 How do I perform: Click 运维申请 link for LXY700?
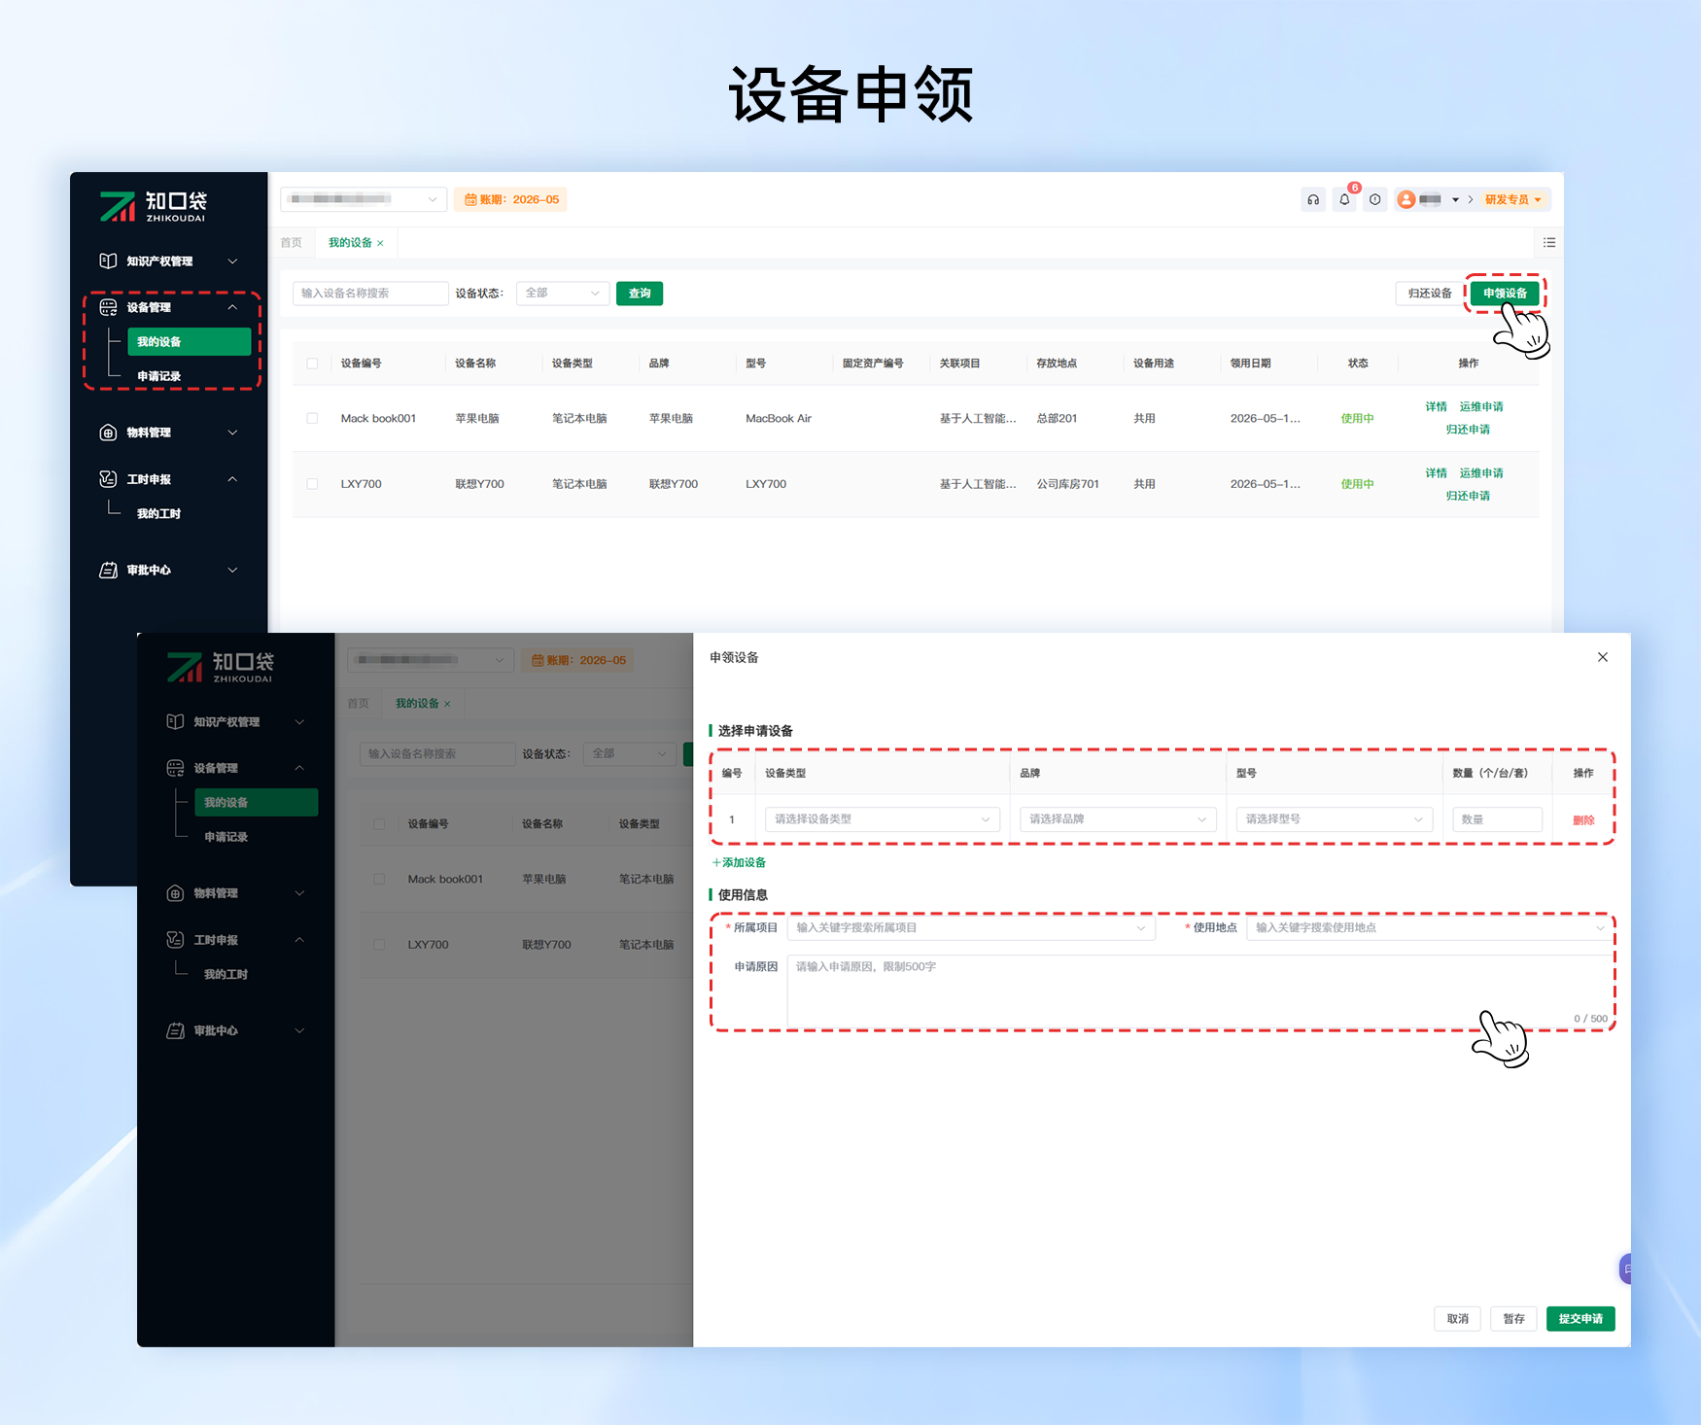(x=1481, y=473)
